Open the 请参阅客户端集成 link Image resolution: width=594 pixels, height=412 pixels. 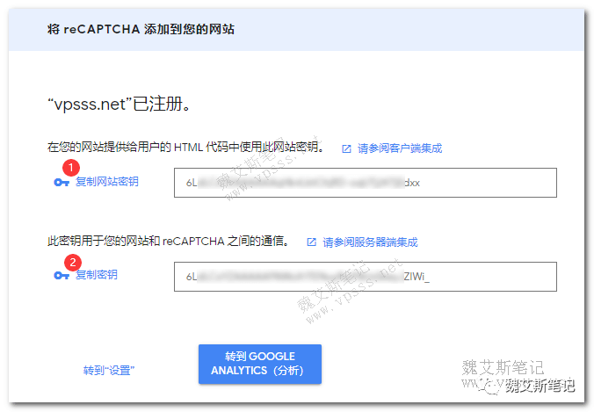(x=400, y=148)
